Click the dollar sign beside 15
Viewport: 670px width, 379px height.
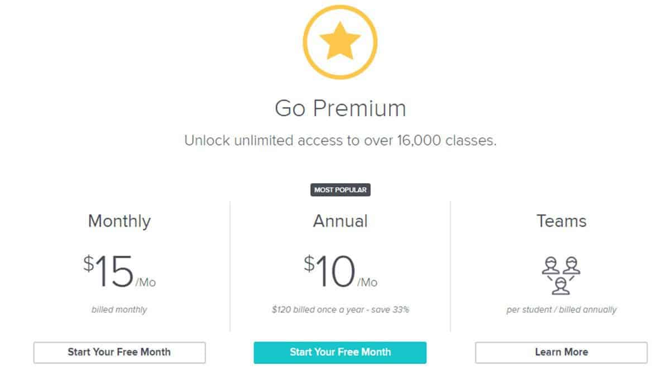click(89, 263)
